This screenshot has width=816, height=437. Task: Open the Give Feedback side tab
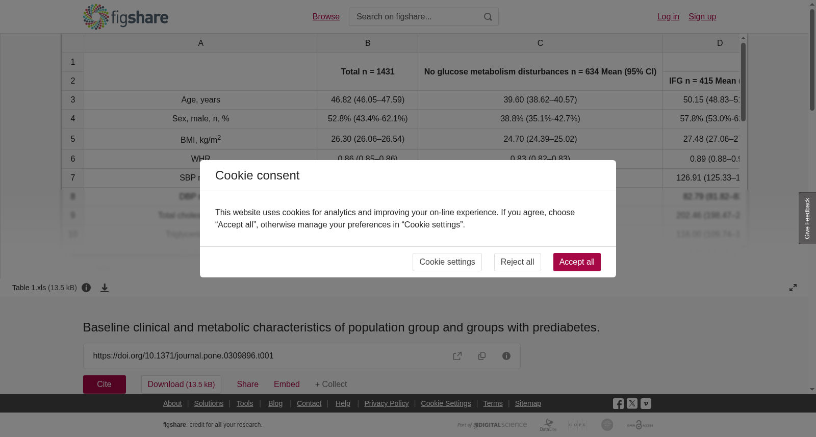(x=807, y=218)
